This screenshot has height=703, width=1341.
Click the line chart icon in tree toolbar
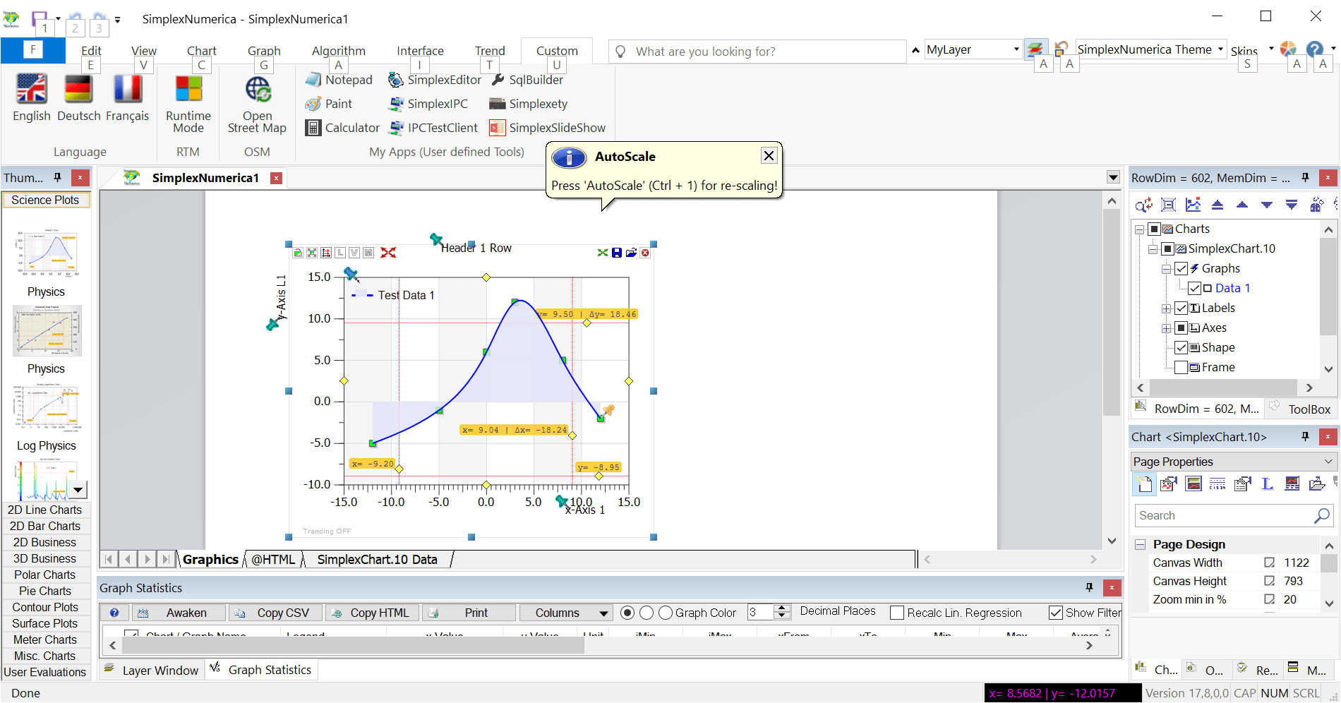point(1193,205)
